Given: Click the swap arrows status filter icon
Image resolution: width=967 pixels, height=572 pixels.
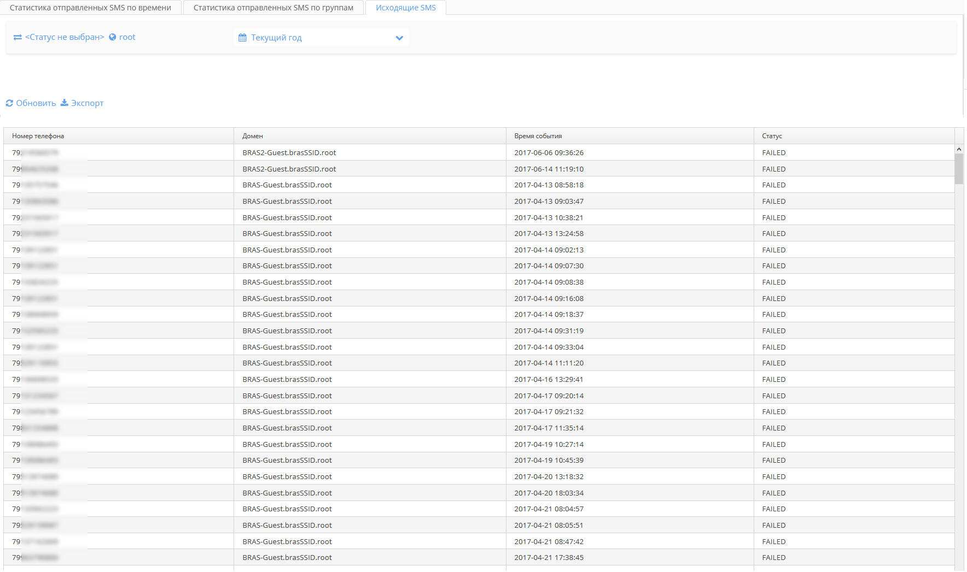Looking at the screenshot, I should pyautogui.click(x=18, y=37).
